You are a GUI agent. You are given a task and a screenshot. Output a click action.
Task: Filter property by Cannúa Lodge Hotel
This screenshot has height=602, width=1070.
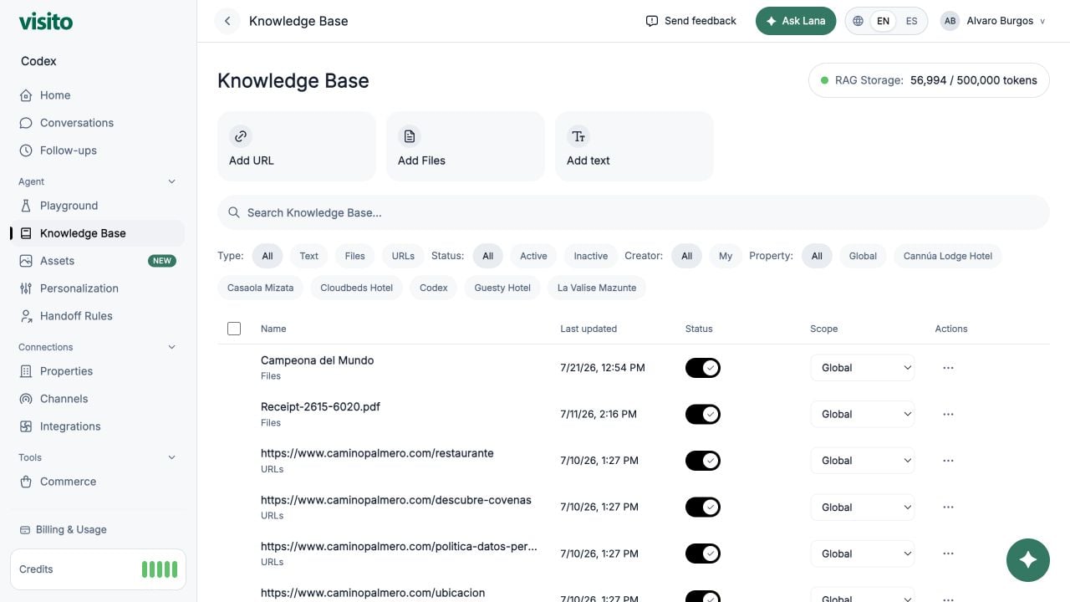(947, 256)
